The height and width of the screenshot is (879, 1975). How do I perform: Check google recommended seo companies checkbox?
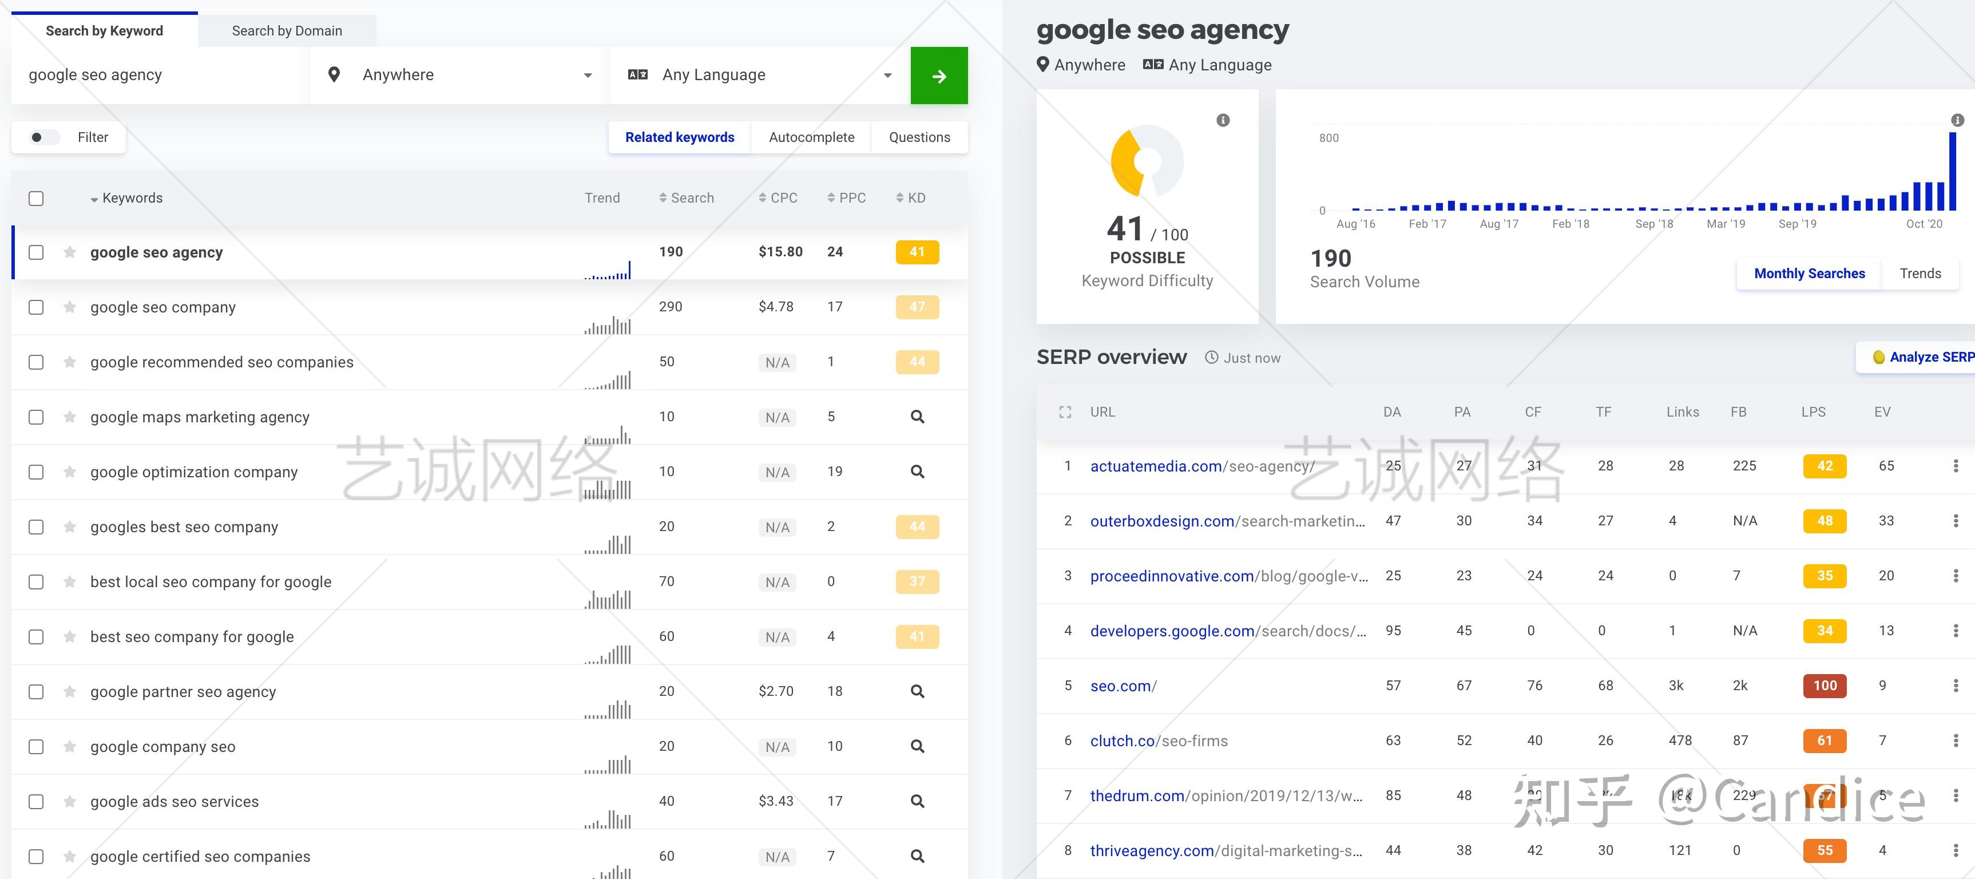(36, 362)
